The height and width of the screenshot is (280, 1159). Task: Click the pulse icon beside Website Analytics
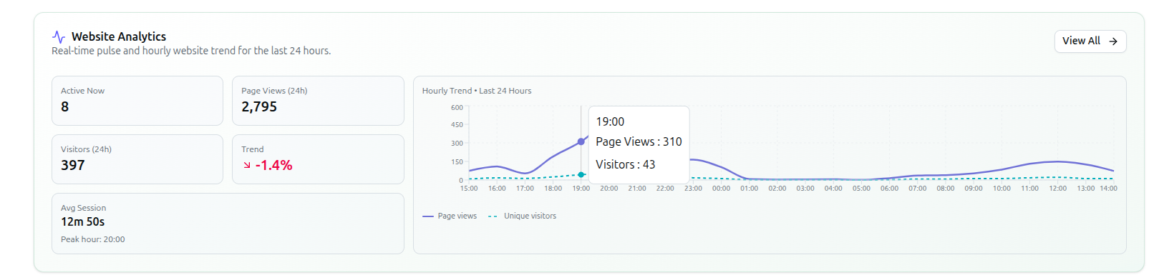point(59,36)
